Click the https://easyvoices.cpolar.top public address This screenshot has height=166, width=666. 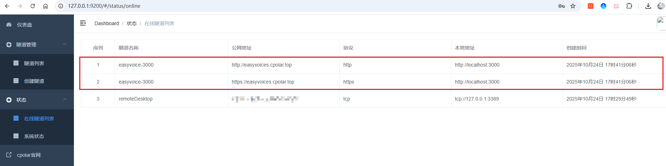263,82
